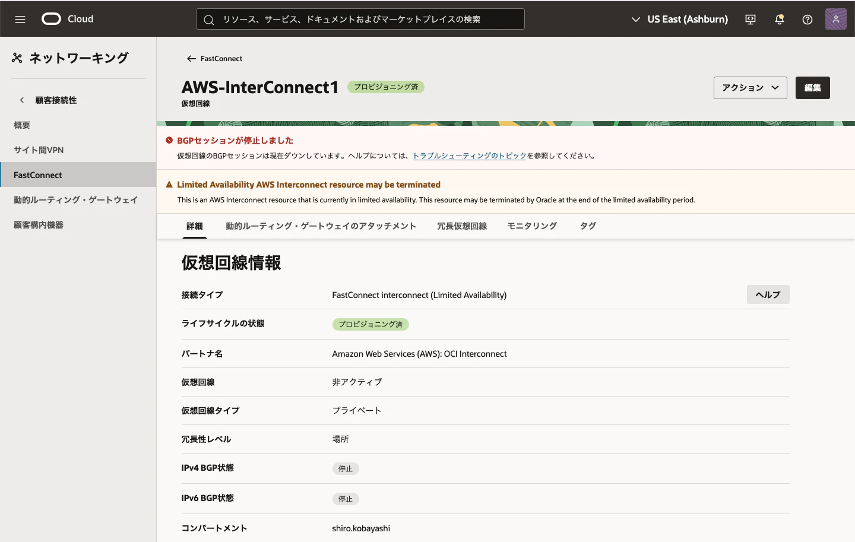
Task: Select FastConnect in the sidebar
Action: (x=78, y=175)
